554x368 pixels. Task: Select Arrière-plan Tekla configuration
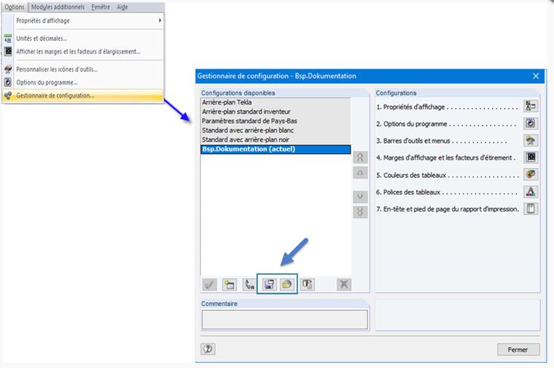tap(276, 103)
